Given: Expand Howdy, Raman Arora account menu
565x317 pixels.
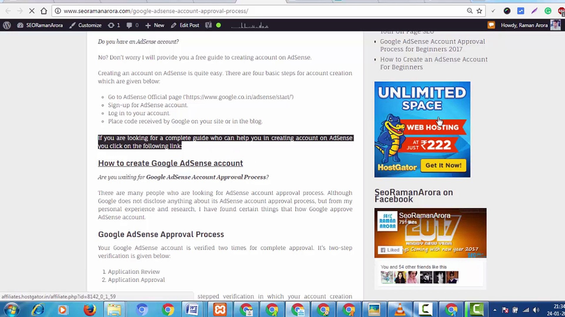Looking at the screenshot, I should (524, 25).
